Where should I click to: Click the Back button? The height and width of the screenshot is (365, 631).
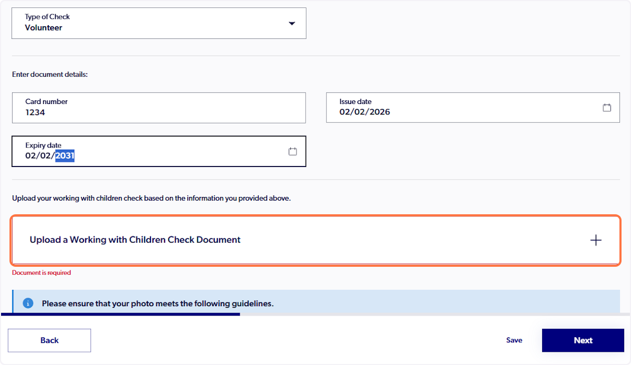(49, 340)
